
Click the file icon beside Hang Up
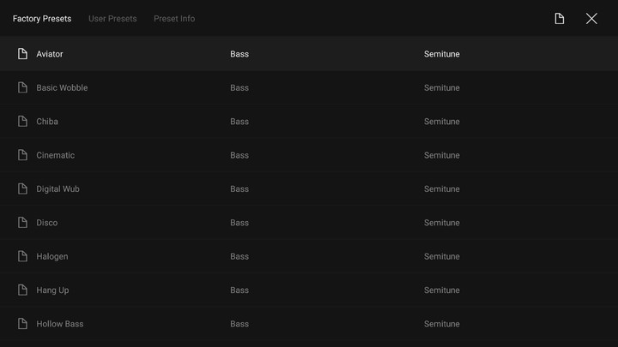[23, 290]
